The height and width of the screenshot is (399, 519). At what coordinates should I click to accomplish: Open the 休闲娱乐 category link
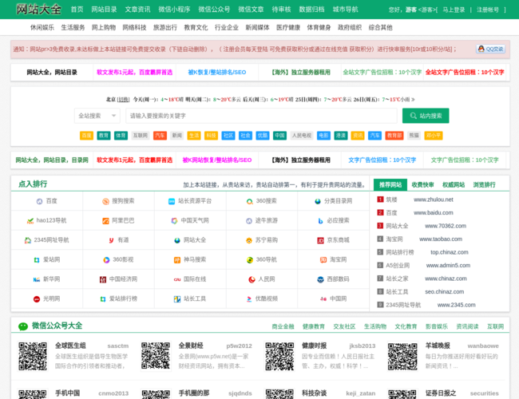[x=42, y=27]
